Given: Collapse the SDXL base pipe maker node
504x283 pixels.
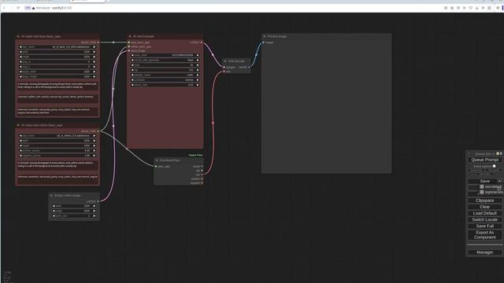Looking at the screenshot, I should [18, 37].
